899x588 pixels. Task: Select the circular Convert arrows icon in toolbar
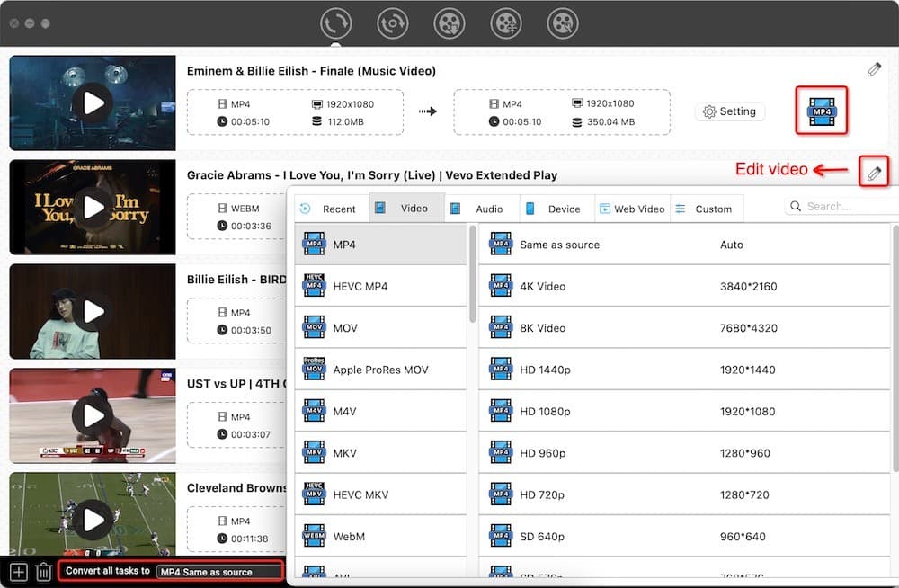(335, 23)
